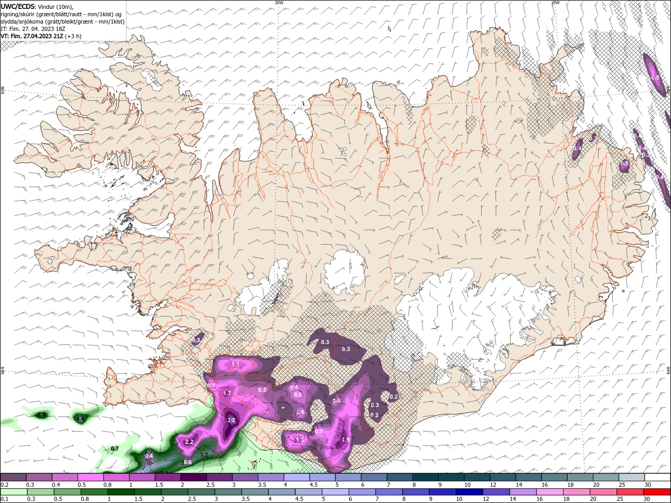The width and height of the screenshot is (671, 503).
Task: Click the 1.9 precipitation value on map
Action: tap(345, 440)
